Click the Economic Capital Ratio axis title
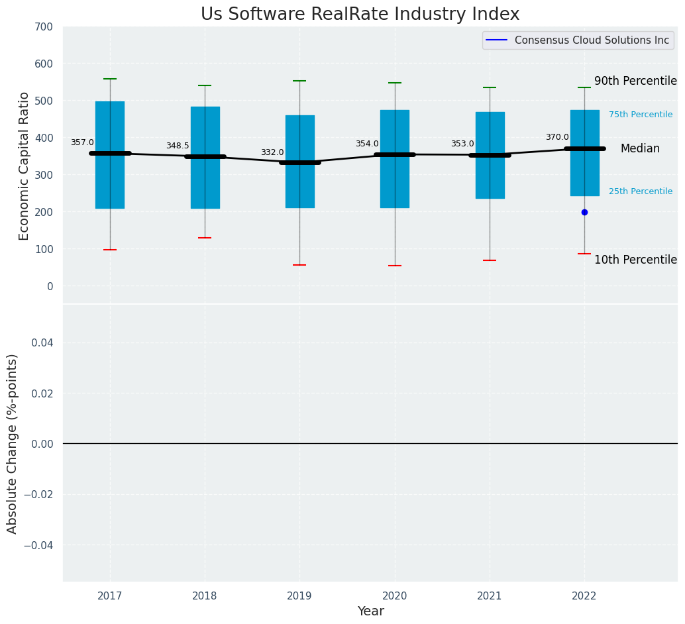The width and height of the screenshot is (685, 624). (25, 166)
